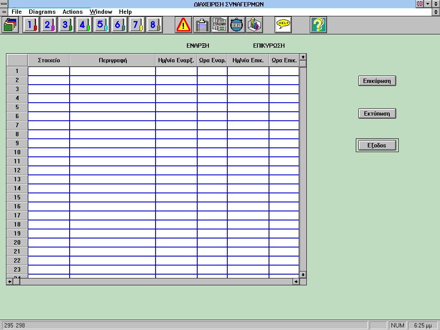440x330 pixels.
Task: Open the File menu
Action: (17, 12)
